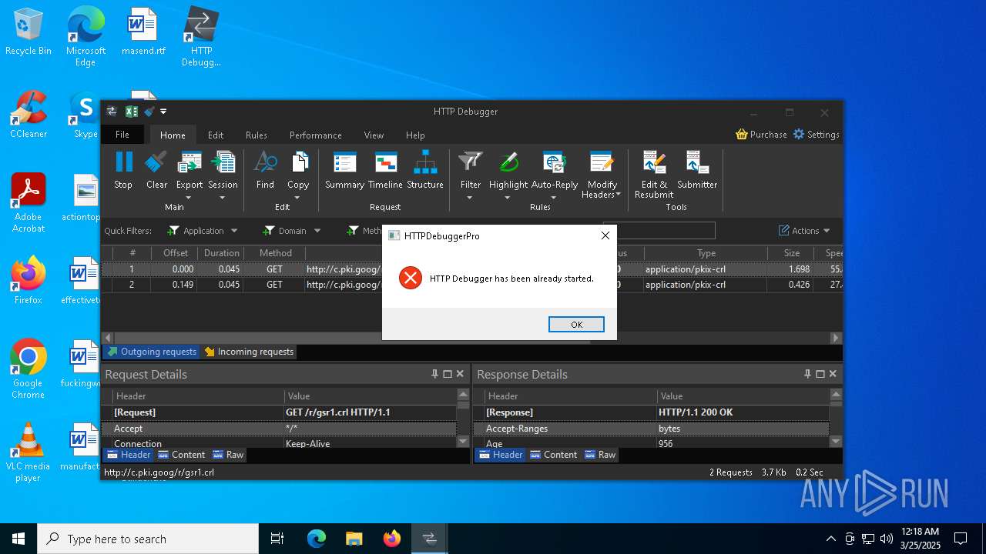986x554 pixels.
Task: Maximize the Response Details panel
Action: click(820, 374)
